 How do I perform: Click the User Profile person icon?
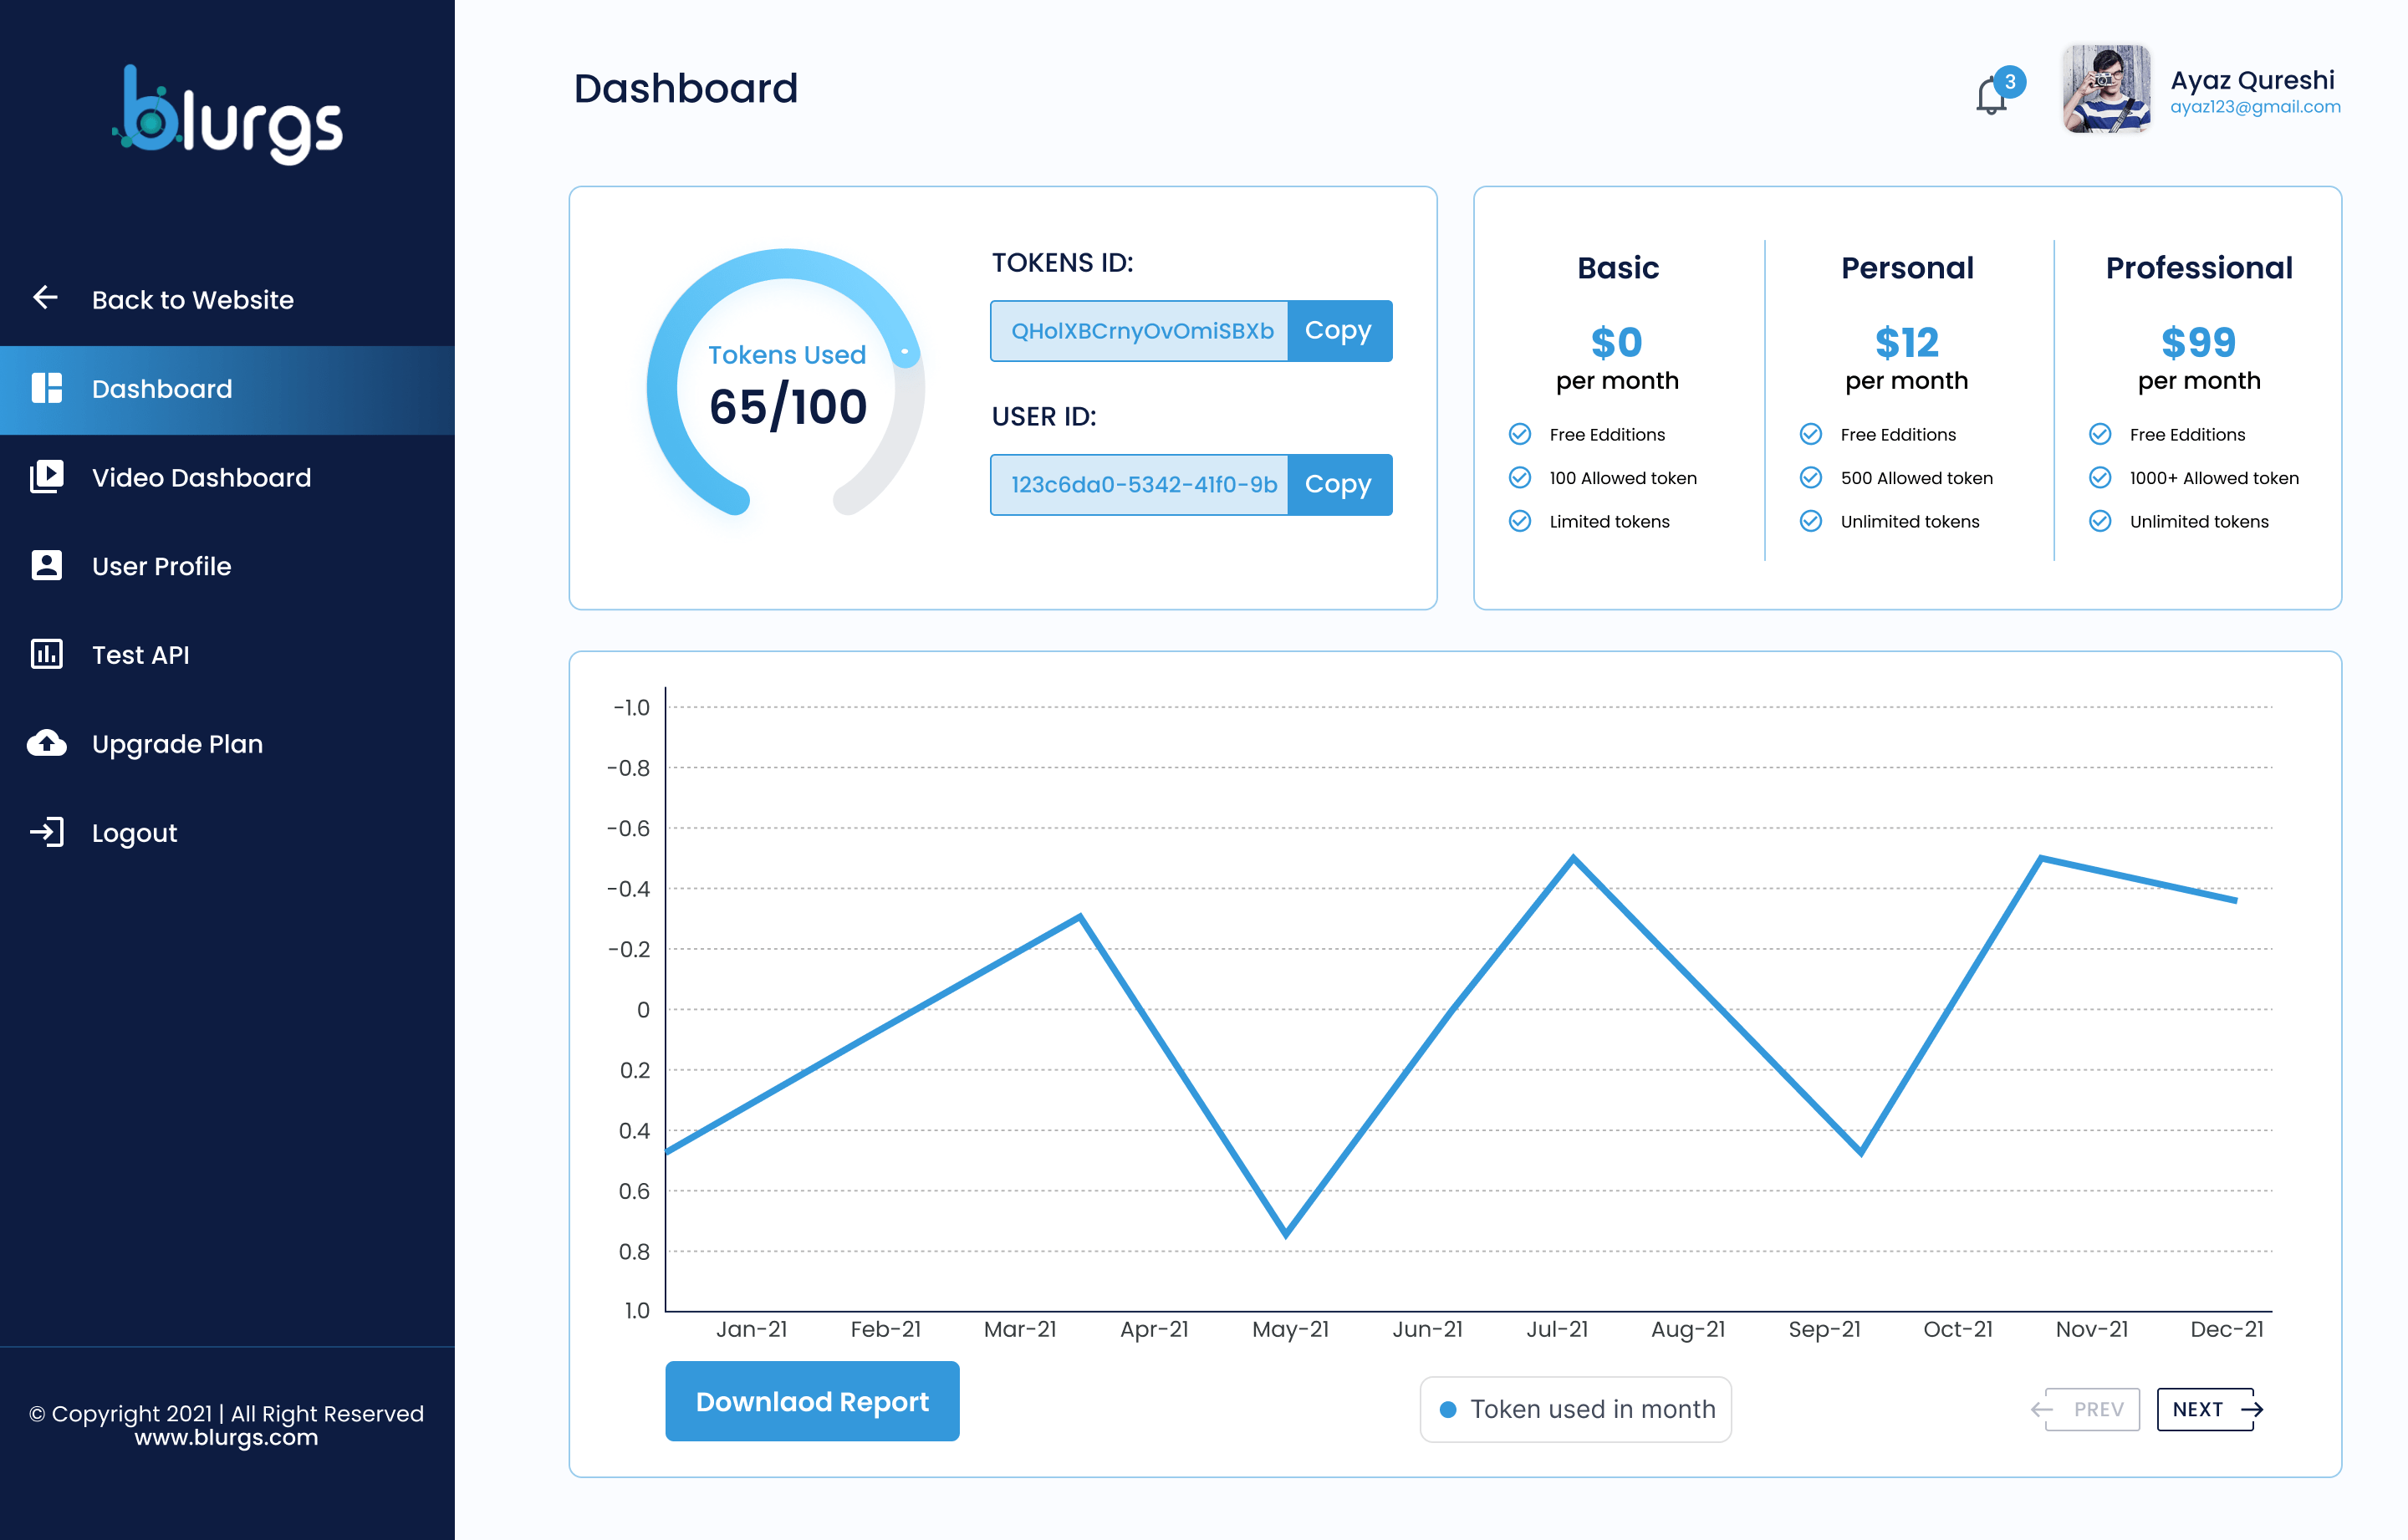(46, 565)
